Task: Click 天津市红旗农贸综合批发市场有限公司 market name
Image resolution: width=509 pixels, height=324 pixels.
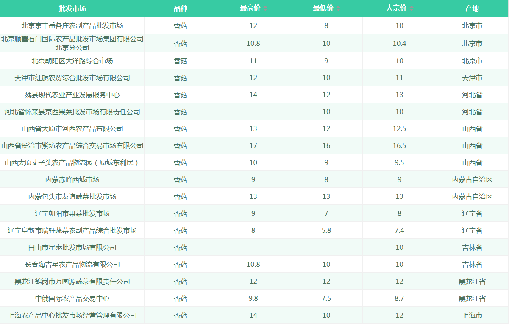Action: coord(72,78)
